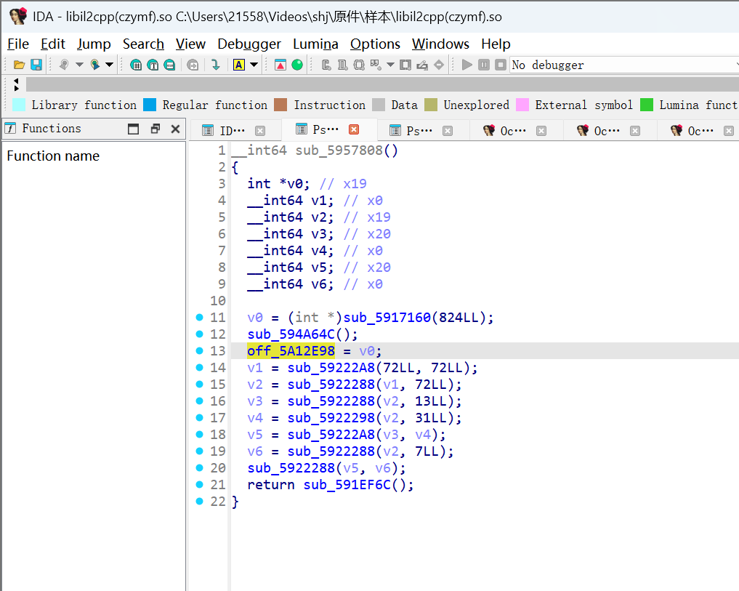
Task: Click the red triangle window icon
Action: click(x=280, y=65)
